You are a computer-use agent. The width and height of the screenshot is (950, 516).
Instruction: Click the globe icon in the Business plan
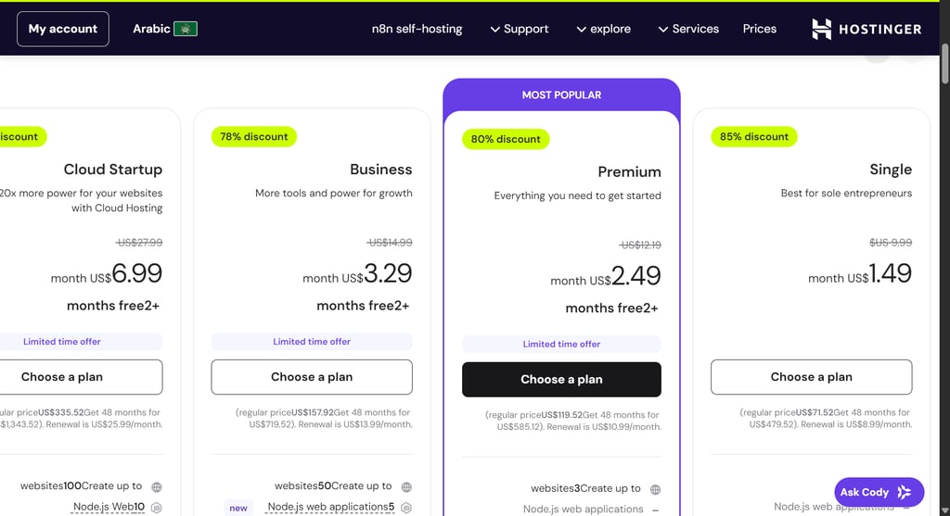coord(406,486)
